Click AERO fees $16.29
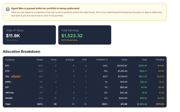 [144, 82]
